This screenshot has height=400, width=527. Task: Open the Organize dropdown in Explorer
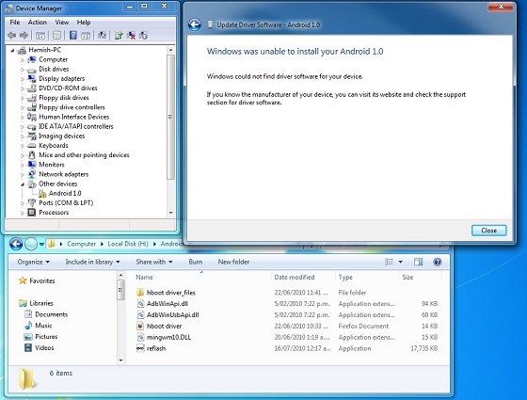(x=33, y=262)
